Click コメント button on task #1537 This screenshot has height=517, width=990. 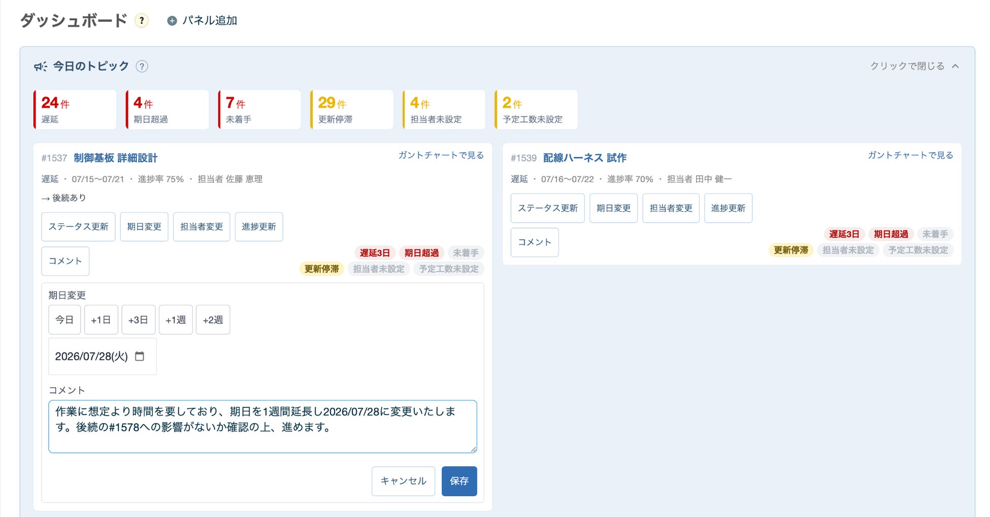pos(65,261)
